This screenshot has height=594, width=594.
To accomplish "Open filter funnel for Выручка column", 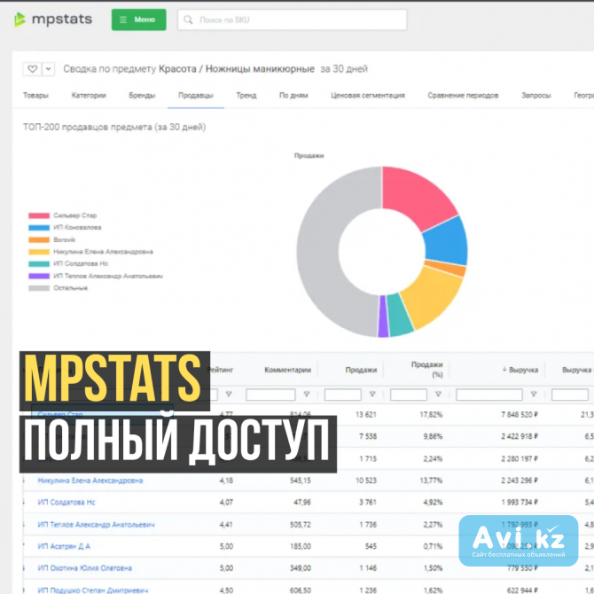I will tap(534, 395).
